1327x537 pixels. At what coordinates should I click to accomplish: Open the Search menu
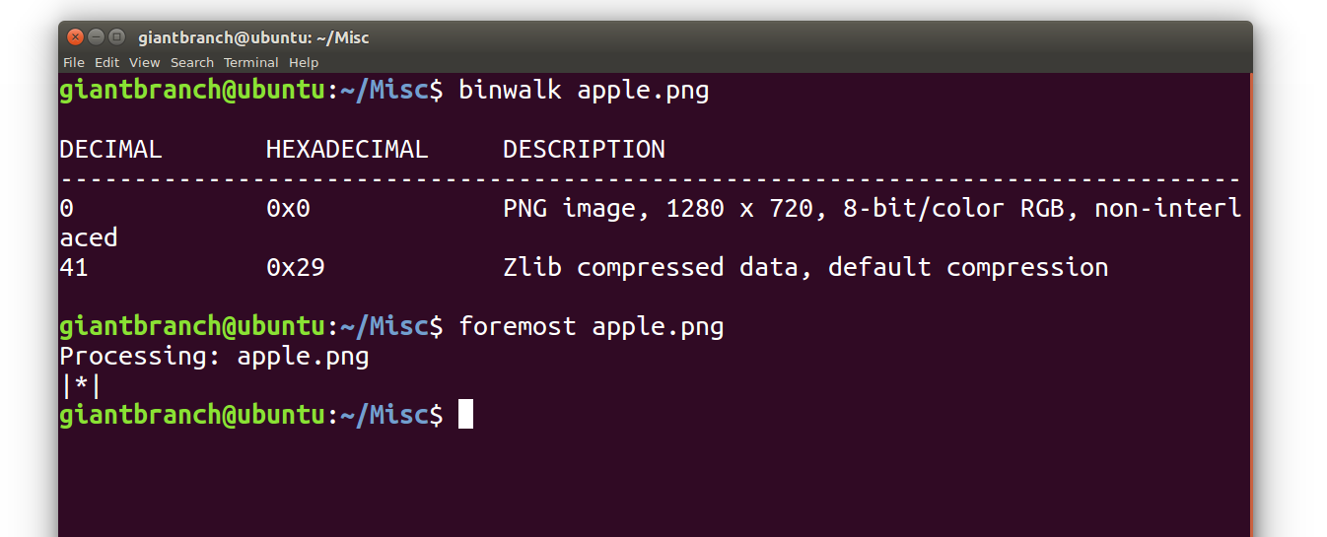point(192,62)
